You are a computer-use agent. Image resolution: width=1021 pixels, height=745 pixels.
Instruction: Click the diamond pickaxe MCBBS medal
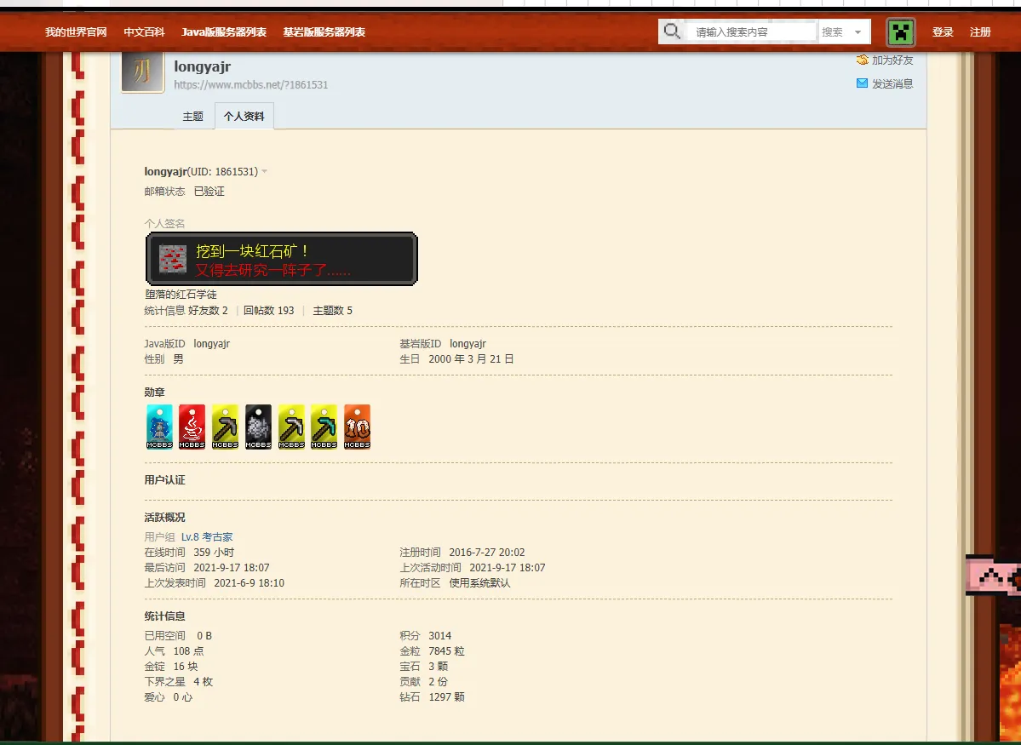(324, 427)
